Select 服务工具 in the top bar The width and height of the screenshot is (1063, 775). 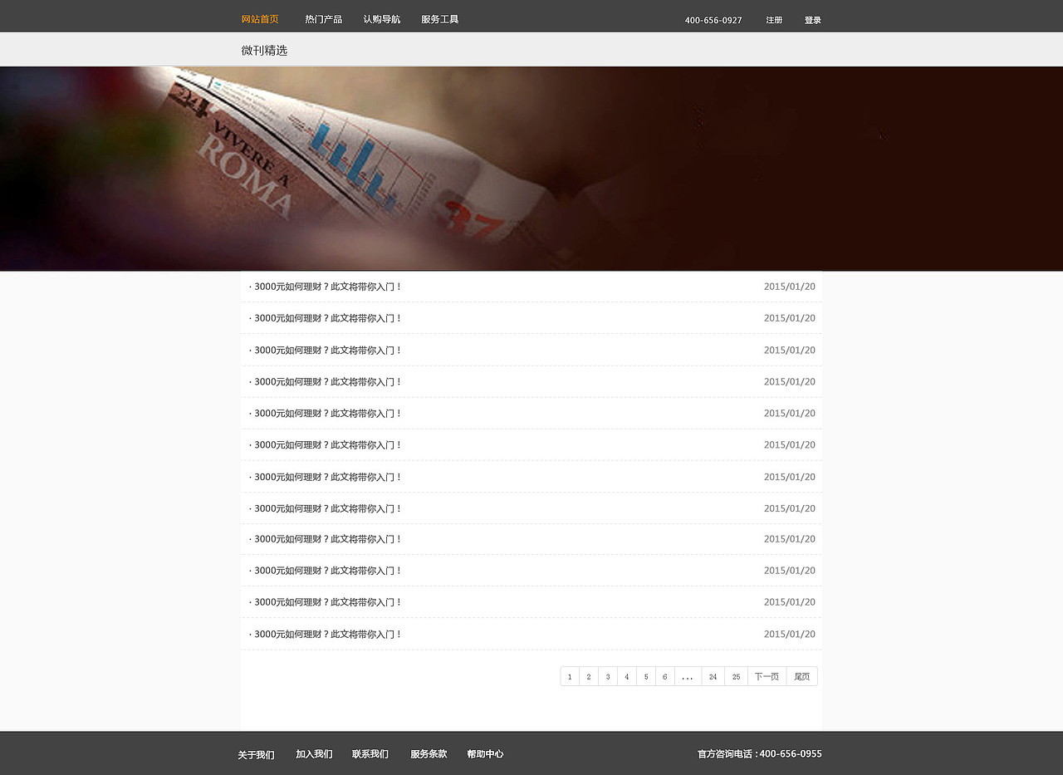439,19
